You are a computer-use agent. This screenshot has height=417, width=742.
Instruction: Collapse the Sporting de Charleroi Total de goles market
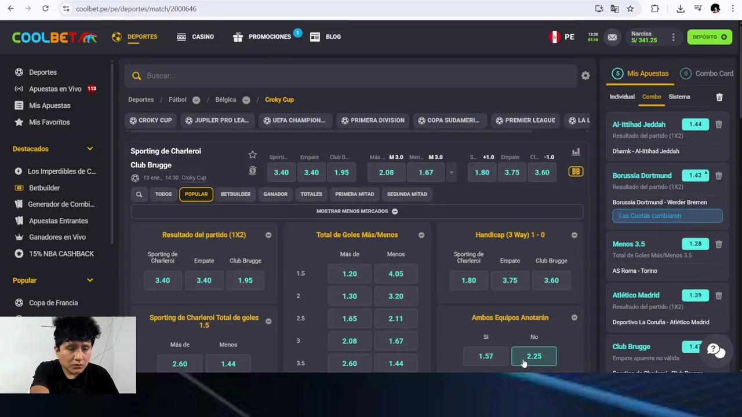click(268, 321)
